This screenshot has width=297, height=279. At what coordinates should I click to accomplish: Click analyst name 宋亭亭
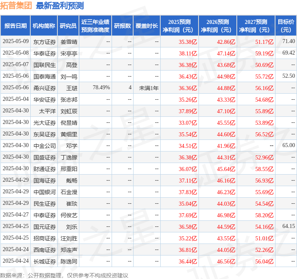click(x=69, y=53)
